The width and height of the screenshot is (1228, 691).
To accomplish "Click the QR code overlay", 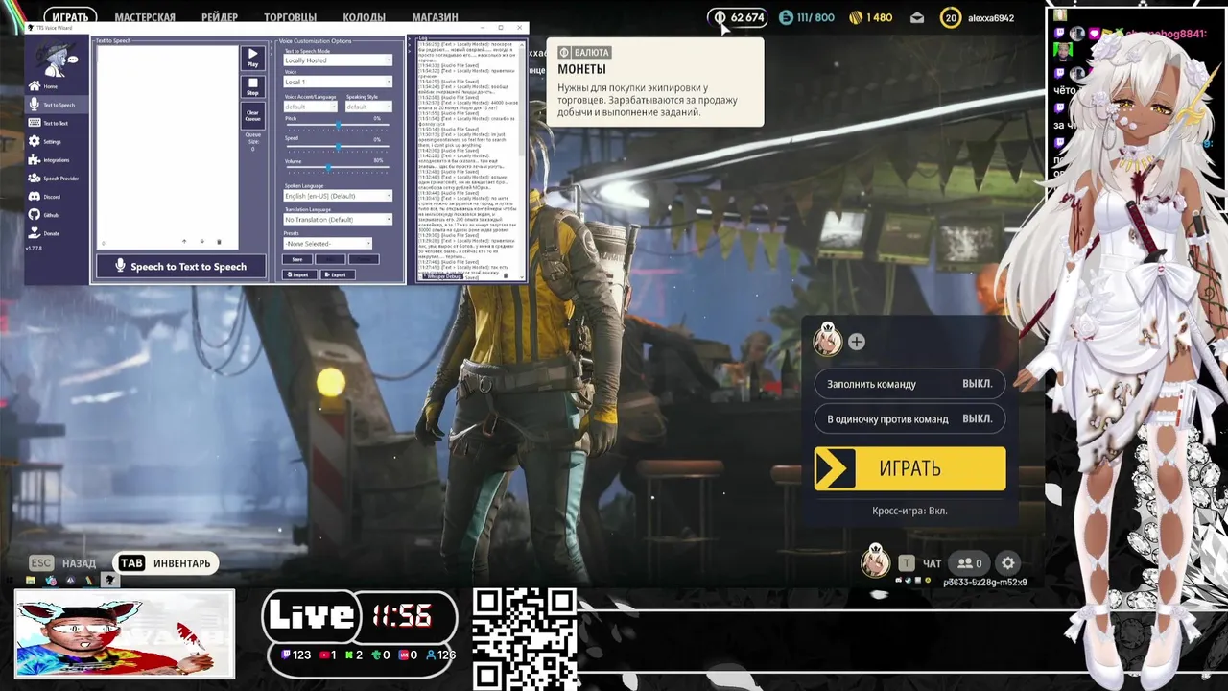I will coord(524,638).
